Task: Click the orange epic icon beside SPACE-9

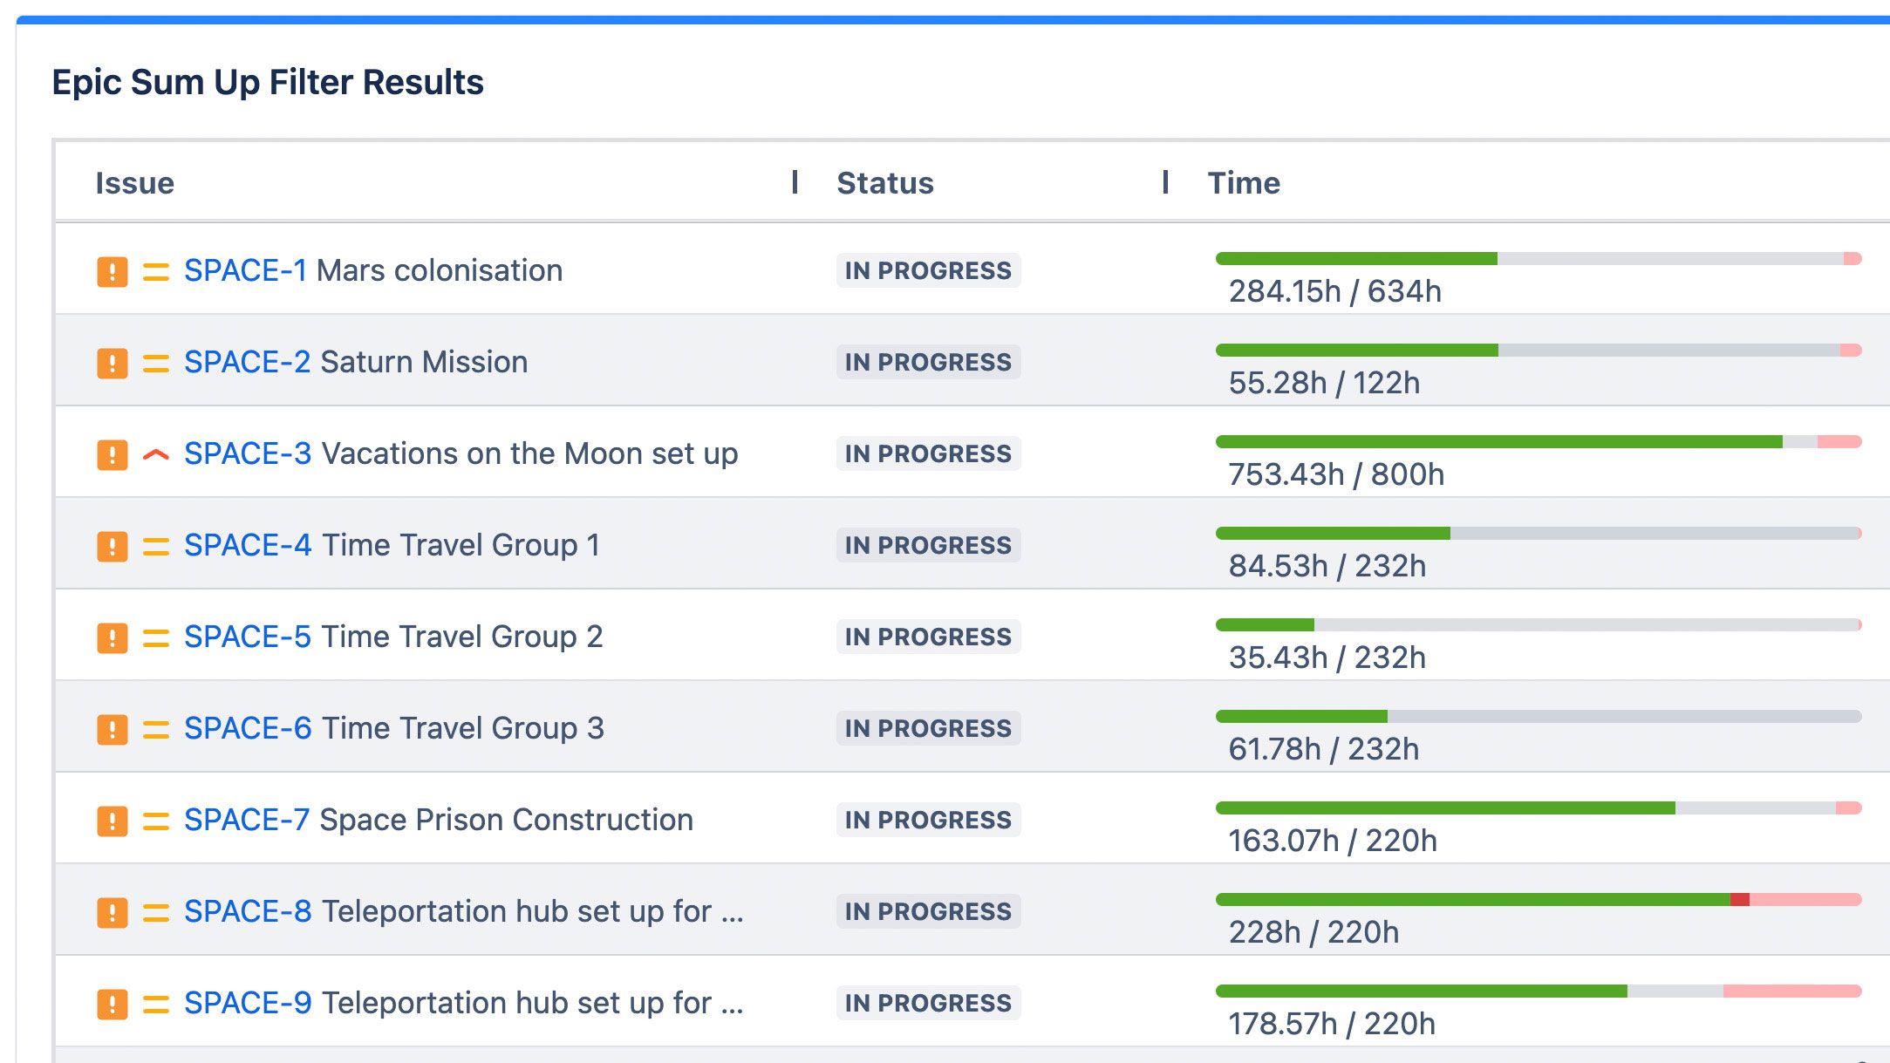Action: [113, 1004]
